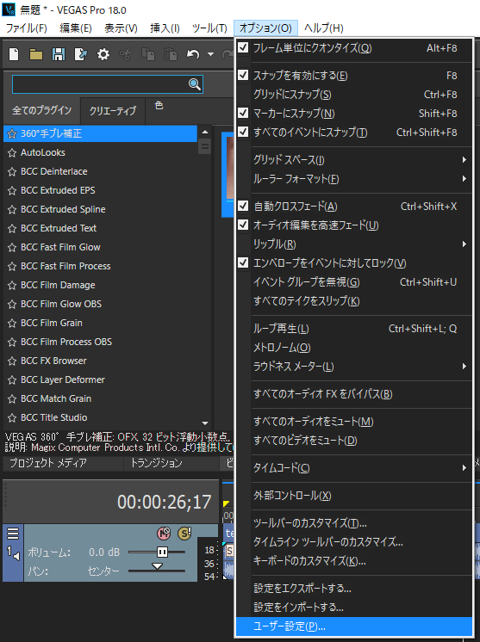Star the AutoLooks plugin as favorite
480x642 pixels.
(x=12, y=152)
